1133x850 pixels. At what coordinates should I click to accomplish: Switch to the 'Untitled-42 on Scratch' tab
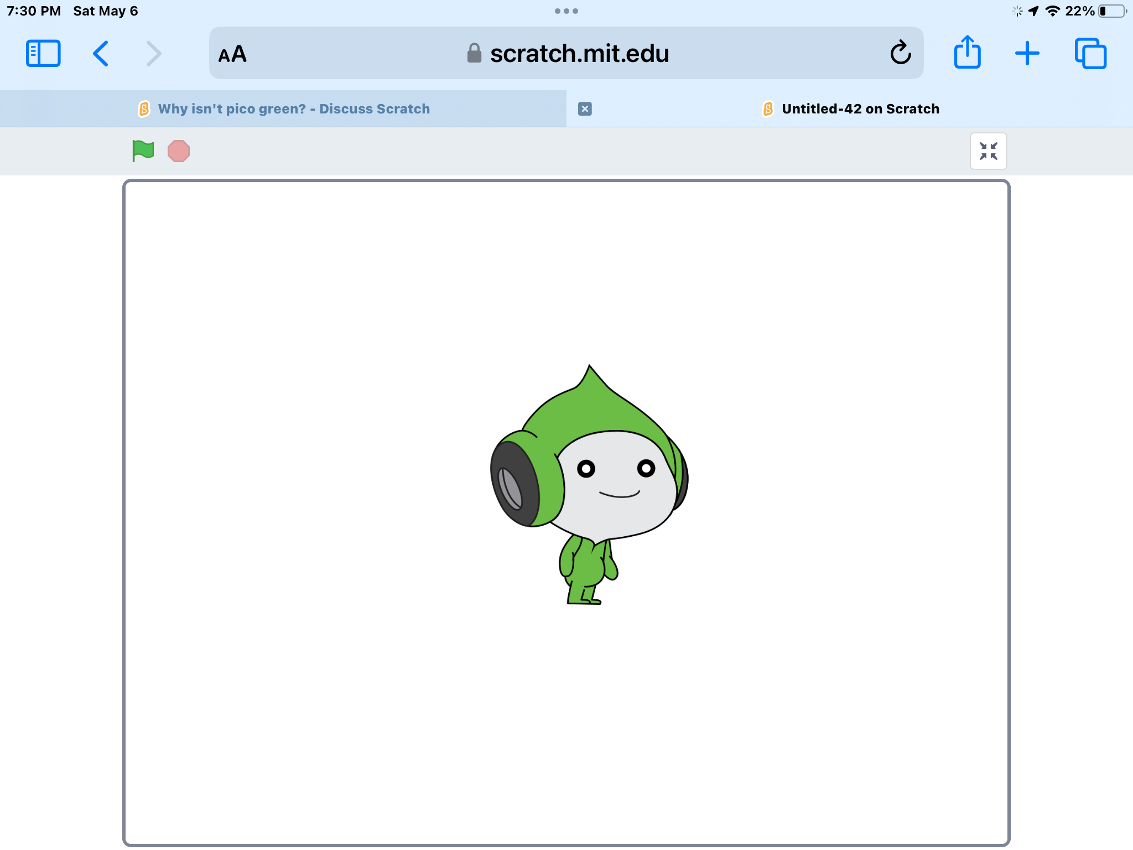[x=859, y=108]
